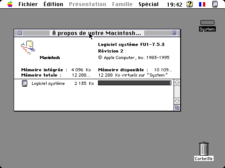225x168 pixels.
Task: Click the scroll down arrow
Action: tap(177, 101)
